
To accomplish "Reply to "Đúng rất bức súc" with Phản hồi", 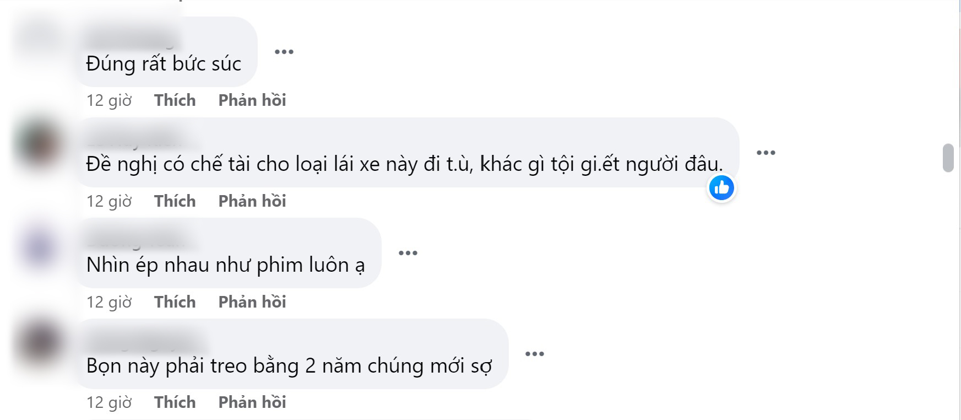I will point(252,100).
